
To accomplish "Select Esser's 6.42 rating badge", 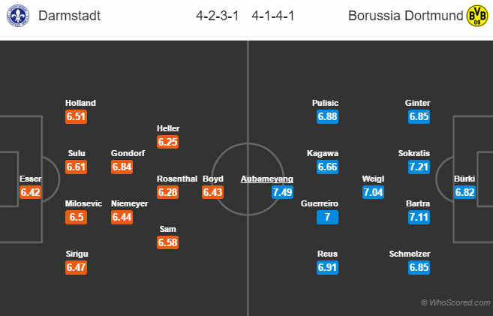I will pyautogui.click(x=30, y=192).
